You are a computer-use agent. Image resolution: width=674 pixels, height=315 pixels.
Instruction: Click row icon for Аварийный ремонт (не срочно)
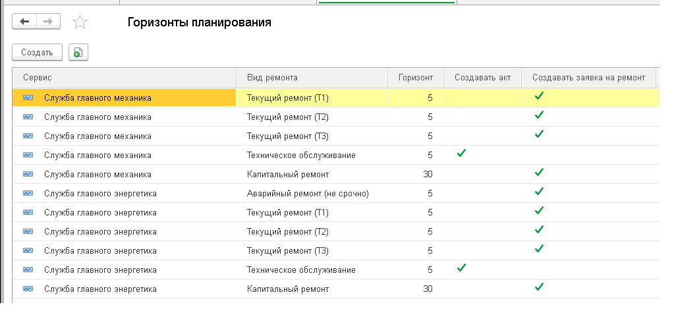click(x=28, y=193)
